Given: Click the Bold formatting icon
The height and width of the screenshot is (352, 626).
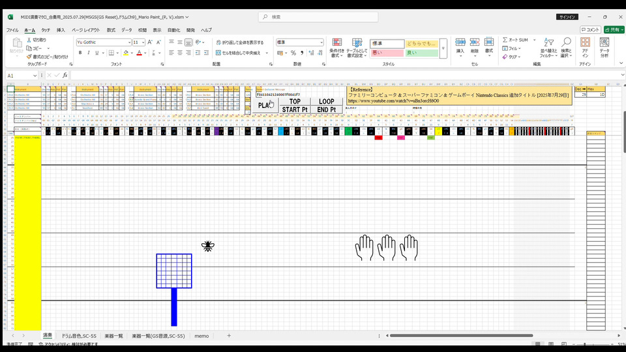Looking at the screenshot, I should (80, 53).
